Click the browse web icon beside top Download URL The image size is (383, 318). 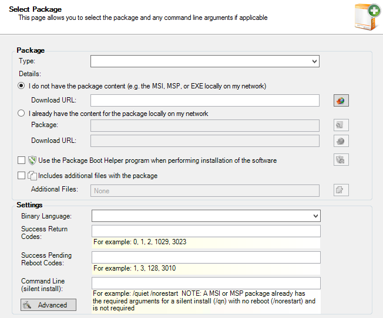click(341, 101)
